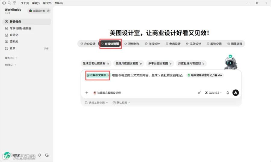This screenshot has height=162, width=271.
Task: Click the 生成全套社媒素材 suggestion chip
Action: (96, 64)
